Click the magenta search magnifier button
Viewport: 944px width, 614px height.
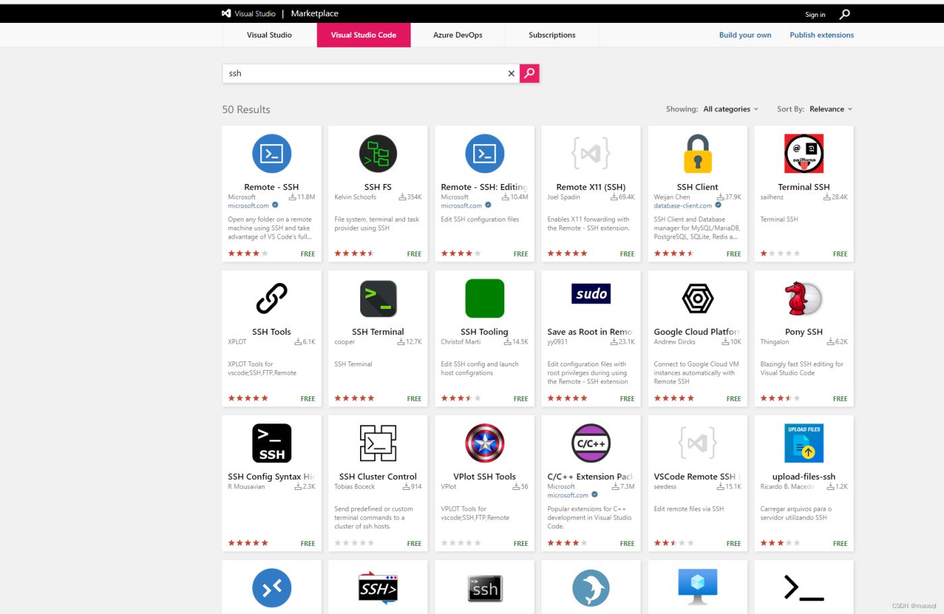pyautogui.click(x=529, y=73)
